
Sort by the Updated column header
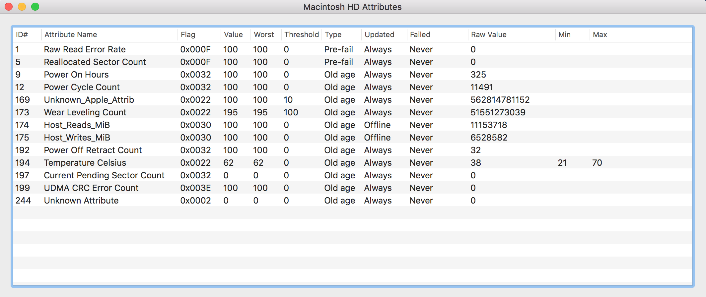pos(384,34)
